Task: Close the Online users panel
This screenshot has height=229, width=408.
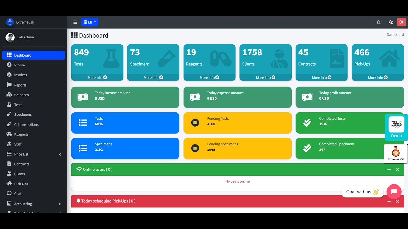Action: 397,170
